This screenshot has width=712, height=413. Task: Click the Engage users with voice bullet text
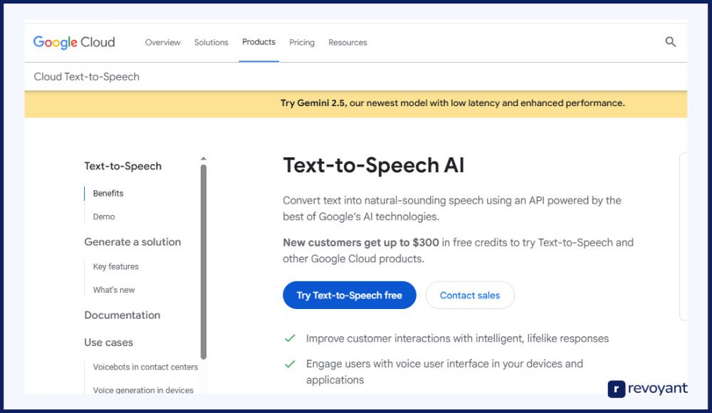444,372
